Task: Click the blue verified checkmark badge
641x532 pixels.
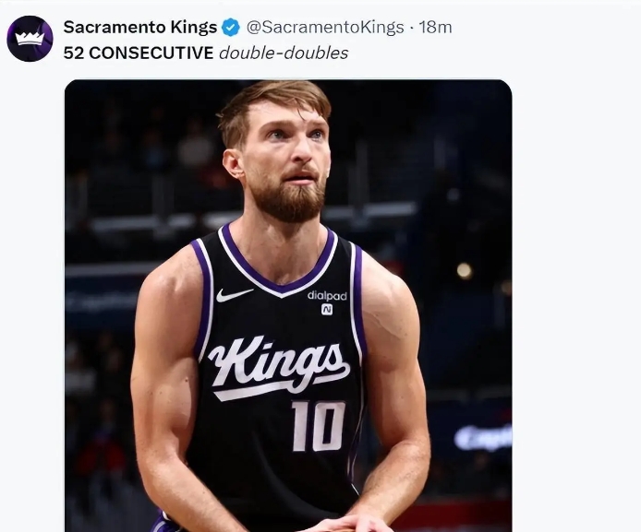Action: [231, 28]
